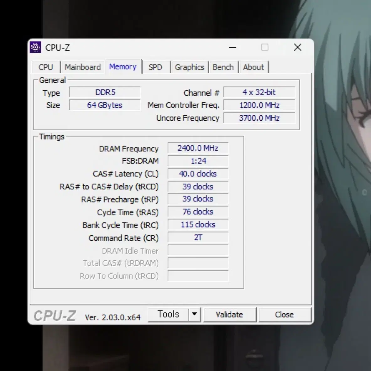Viewport: 371px width, 371px height.
Task: Click the Bank Cycle Time (tRC) label
Action: 120,225
